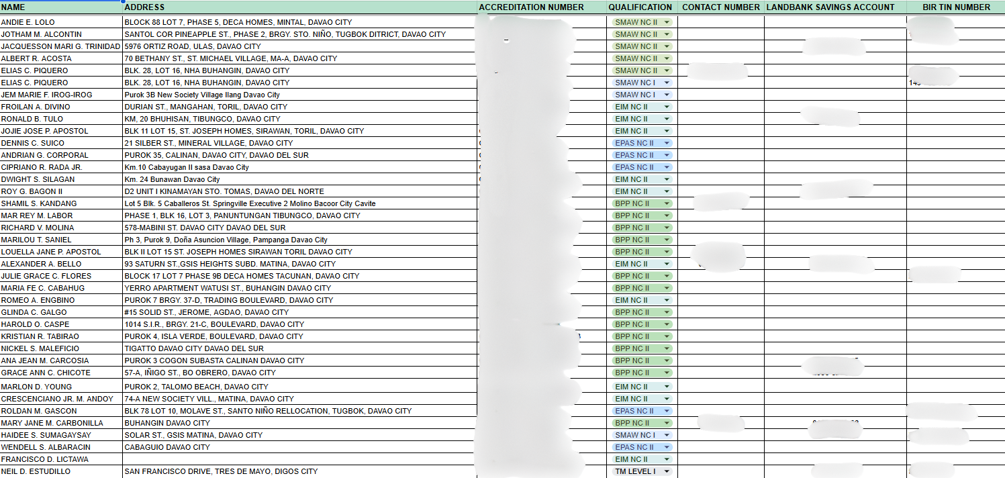
Task: Select address TIGATTO DAVAO CITY DAVAO DEL SUR
Action: point(299,348)
